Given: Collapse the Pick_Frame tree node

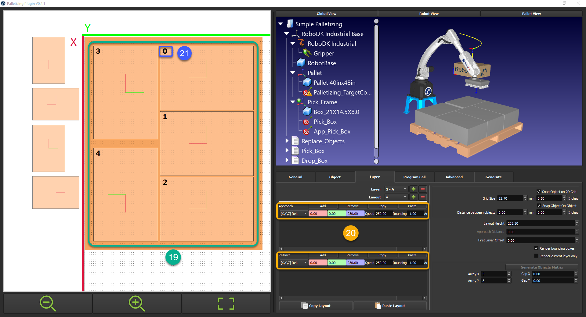Looking at the screenshot, I should (x=292, y=102).
